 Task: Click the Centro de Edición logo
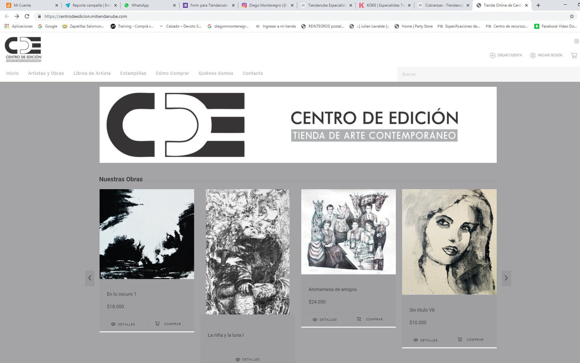pyautogui.click(x=23, y=49)
